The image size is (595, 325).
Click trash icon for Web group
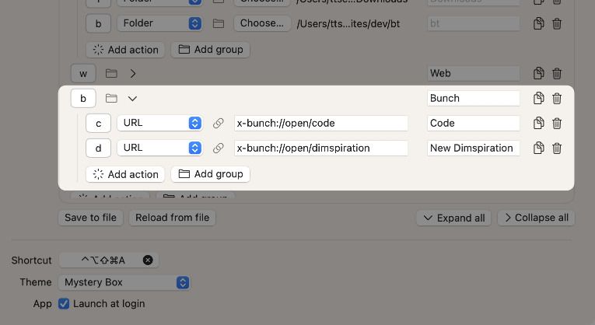click(x=557, y=73)
